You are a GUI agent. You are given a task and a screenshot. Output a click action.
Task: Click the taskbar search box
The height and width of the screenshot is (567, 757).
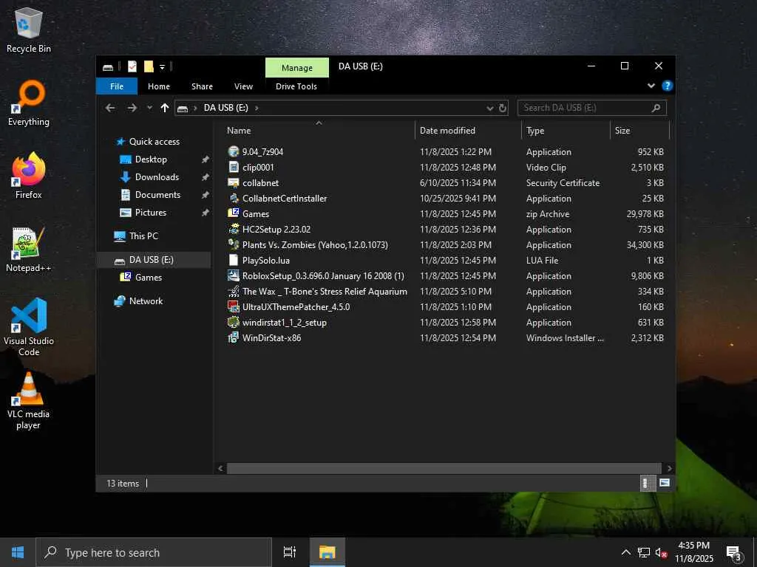154,552
